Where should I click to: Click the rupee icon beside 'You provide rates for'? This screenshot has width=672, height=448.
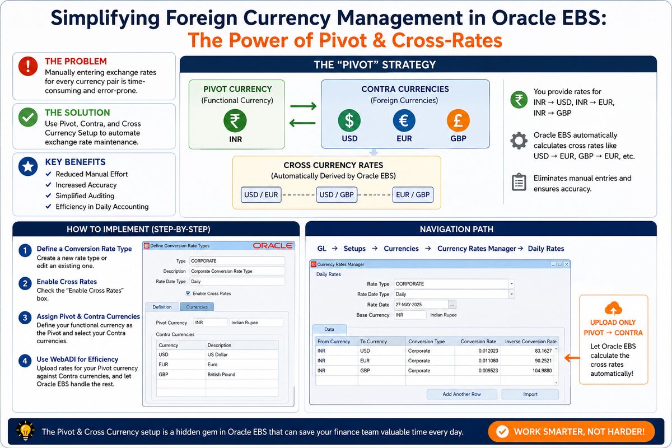click(x=519, y=101)
